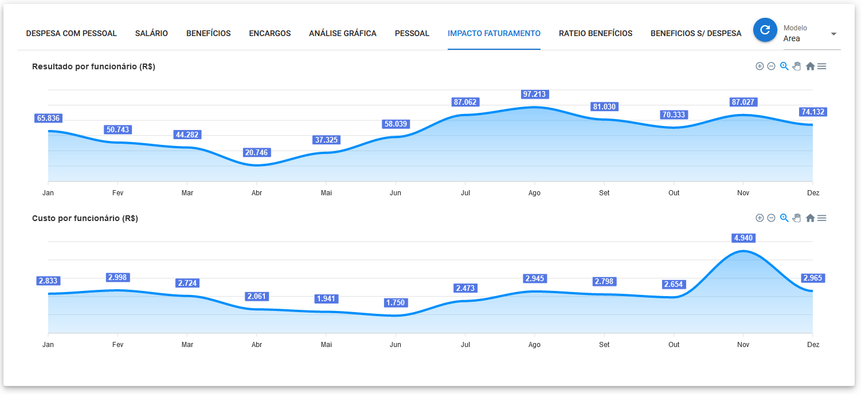Screen dimensions: 861x394
Task: Zoom in on Custo por funcionário chart
Action: 760,218
